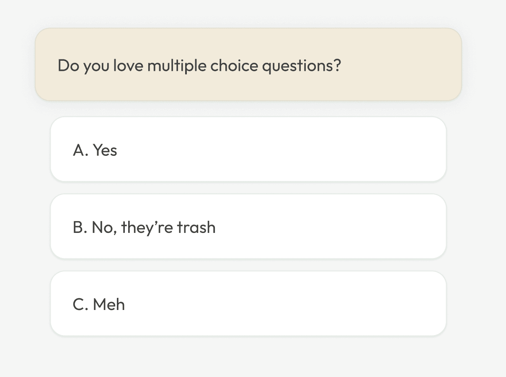The image size is (506, 377).
Task: Answer that multiple choice questions are trash
Action: pyautogui.click(x=248, y=227)
